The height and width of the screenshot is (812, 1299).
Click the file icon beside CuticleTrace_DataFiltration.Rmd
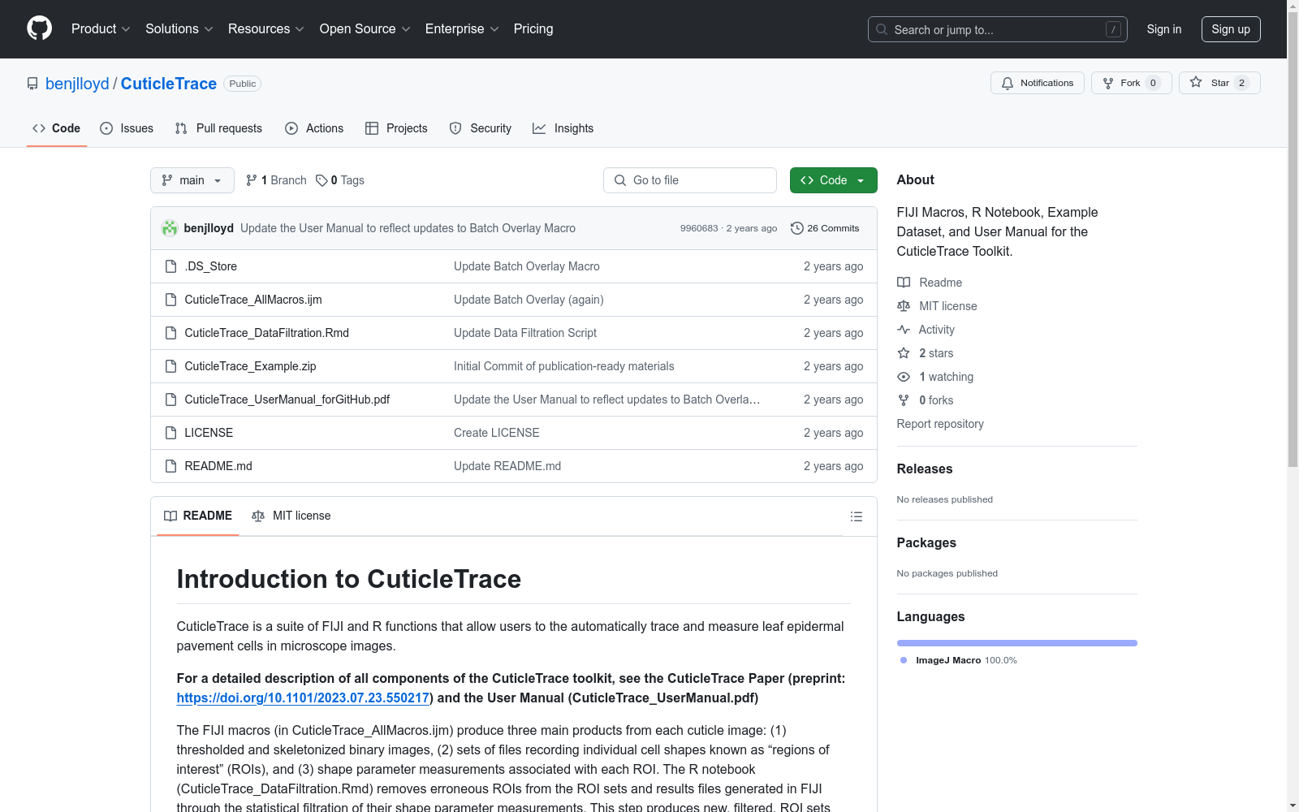point(170,333)
